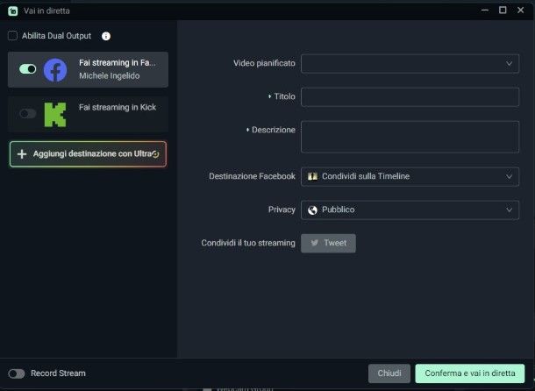Click the Chiudi button
Screen dimensions: 535x391
point(389,373)
